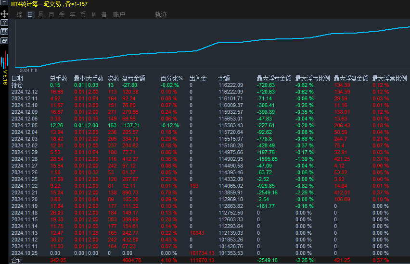Click the 百分比% column header
The image size is (410, 264).
(171, 78)
